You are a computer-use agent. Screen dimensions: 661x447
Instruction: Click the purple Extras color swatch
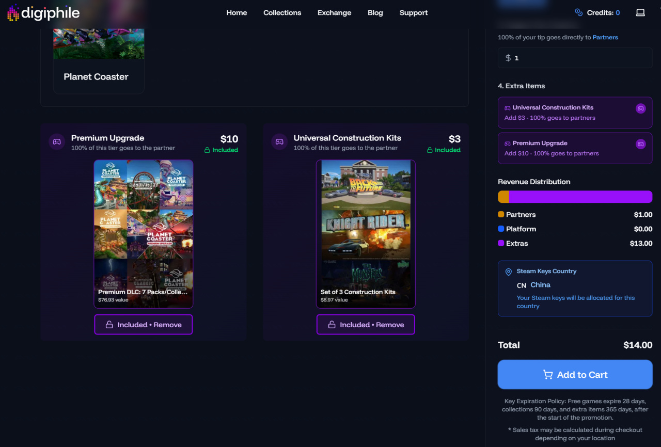501,244
